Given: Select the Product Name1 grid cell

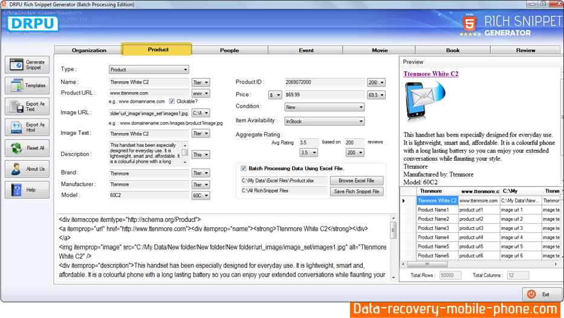Looking at the screenshot, I should click(438, 210).
